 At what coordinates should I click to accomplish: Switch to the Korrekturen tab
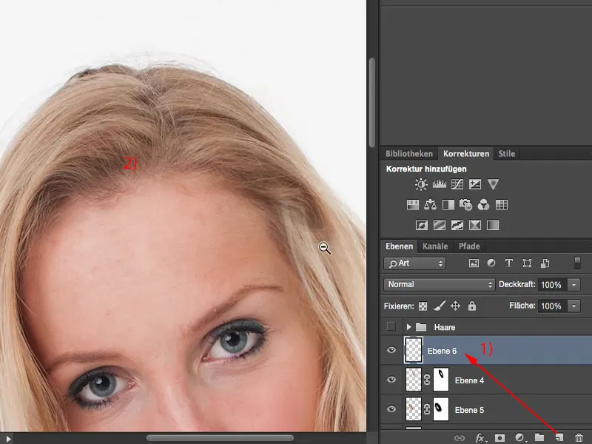pyautogui.click(x=466, y=154)
